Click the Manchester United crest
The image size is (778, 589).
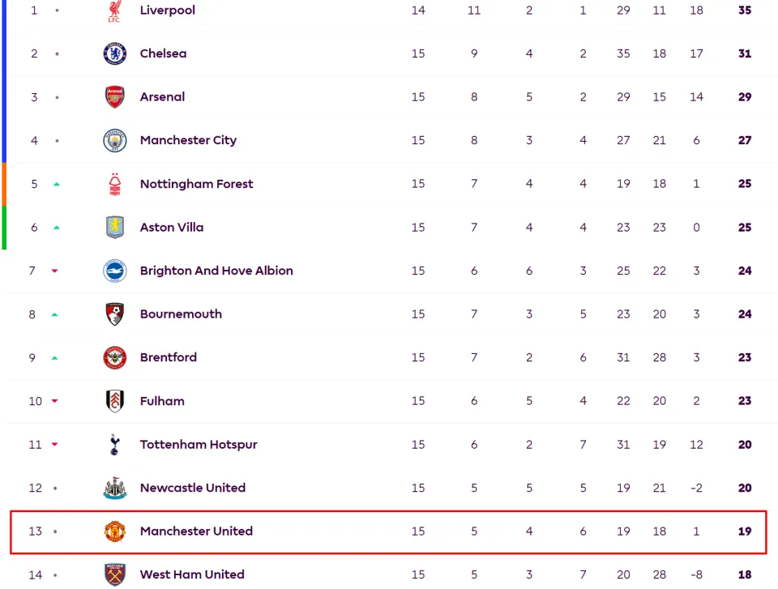(x=114, y=531)
